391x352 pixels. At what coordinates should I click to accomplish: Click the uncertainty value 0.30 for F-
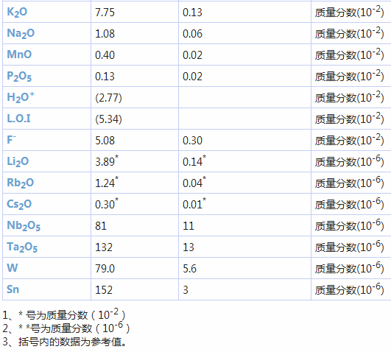point(192,141)
